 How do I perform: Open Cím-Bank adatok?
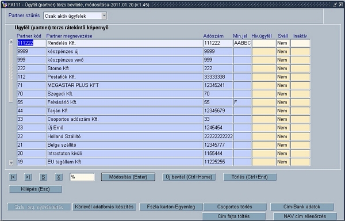[x=302, y=207]
